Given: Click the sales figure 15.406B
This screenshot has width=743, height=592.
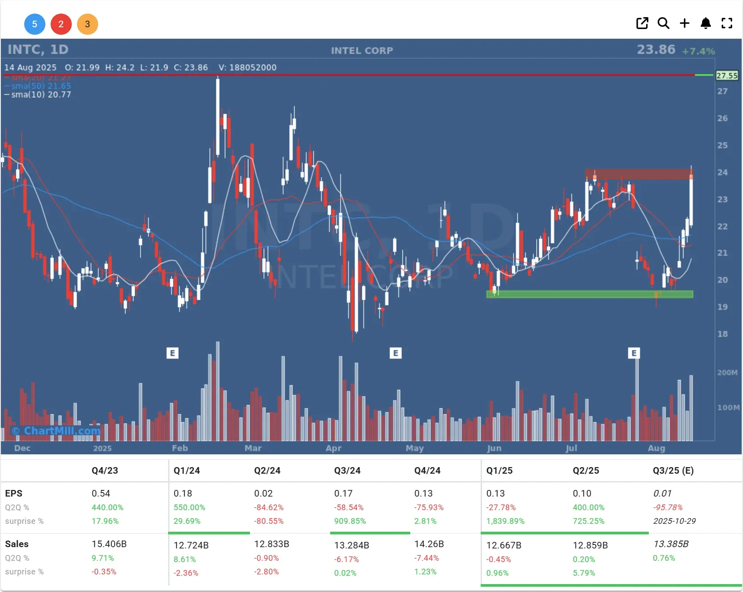Looking at the screenshot, I should (109, 544).
